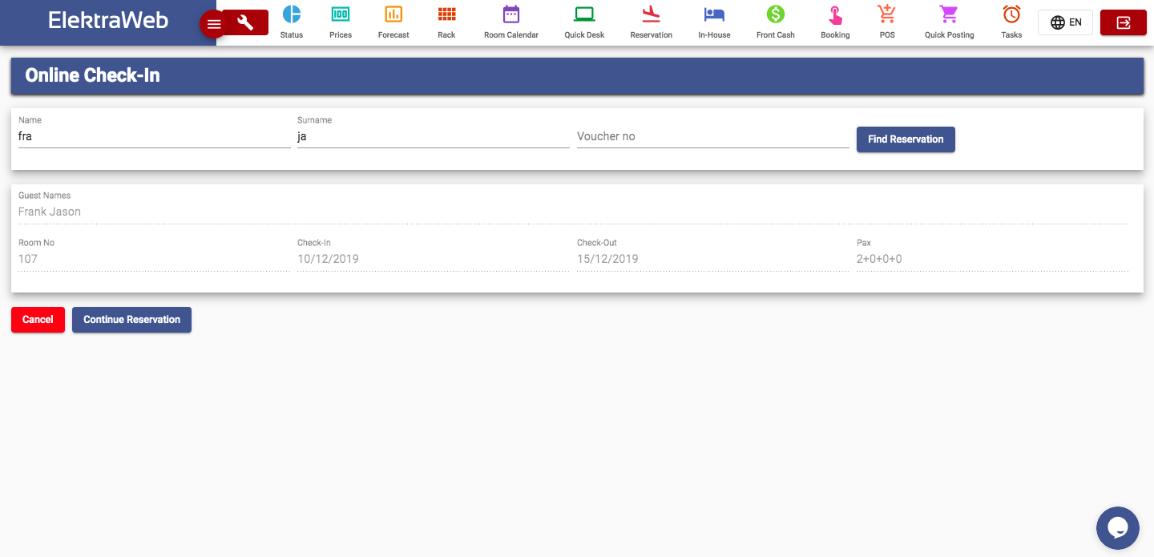1154x557 pixels.
Task: Click the red wrench settings icon
Action: 247,22
